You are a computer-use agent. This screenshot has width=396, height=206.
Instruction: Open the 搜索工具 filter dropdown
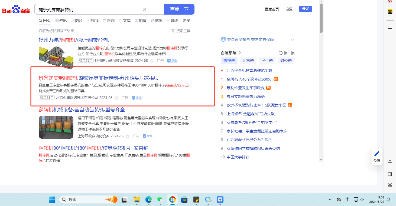pos(181,31)
